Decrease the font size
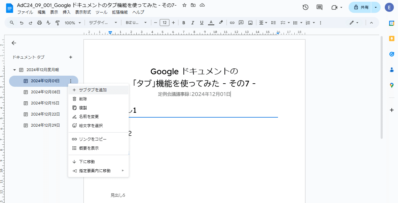Image resolution: width=398 pixels, height=203 pixels. coord(156,23)
